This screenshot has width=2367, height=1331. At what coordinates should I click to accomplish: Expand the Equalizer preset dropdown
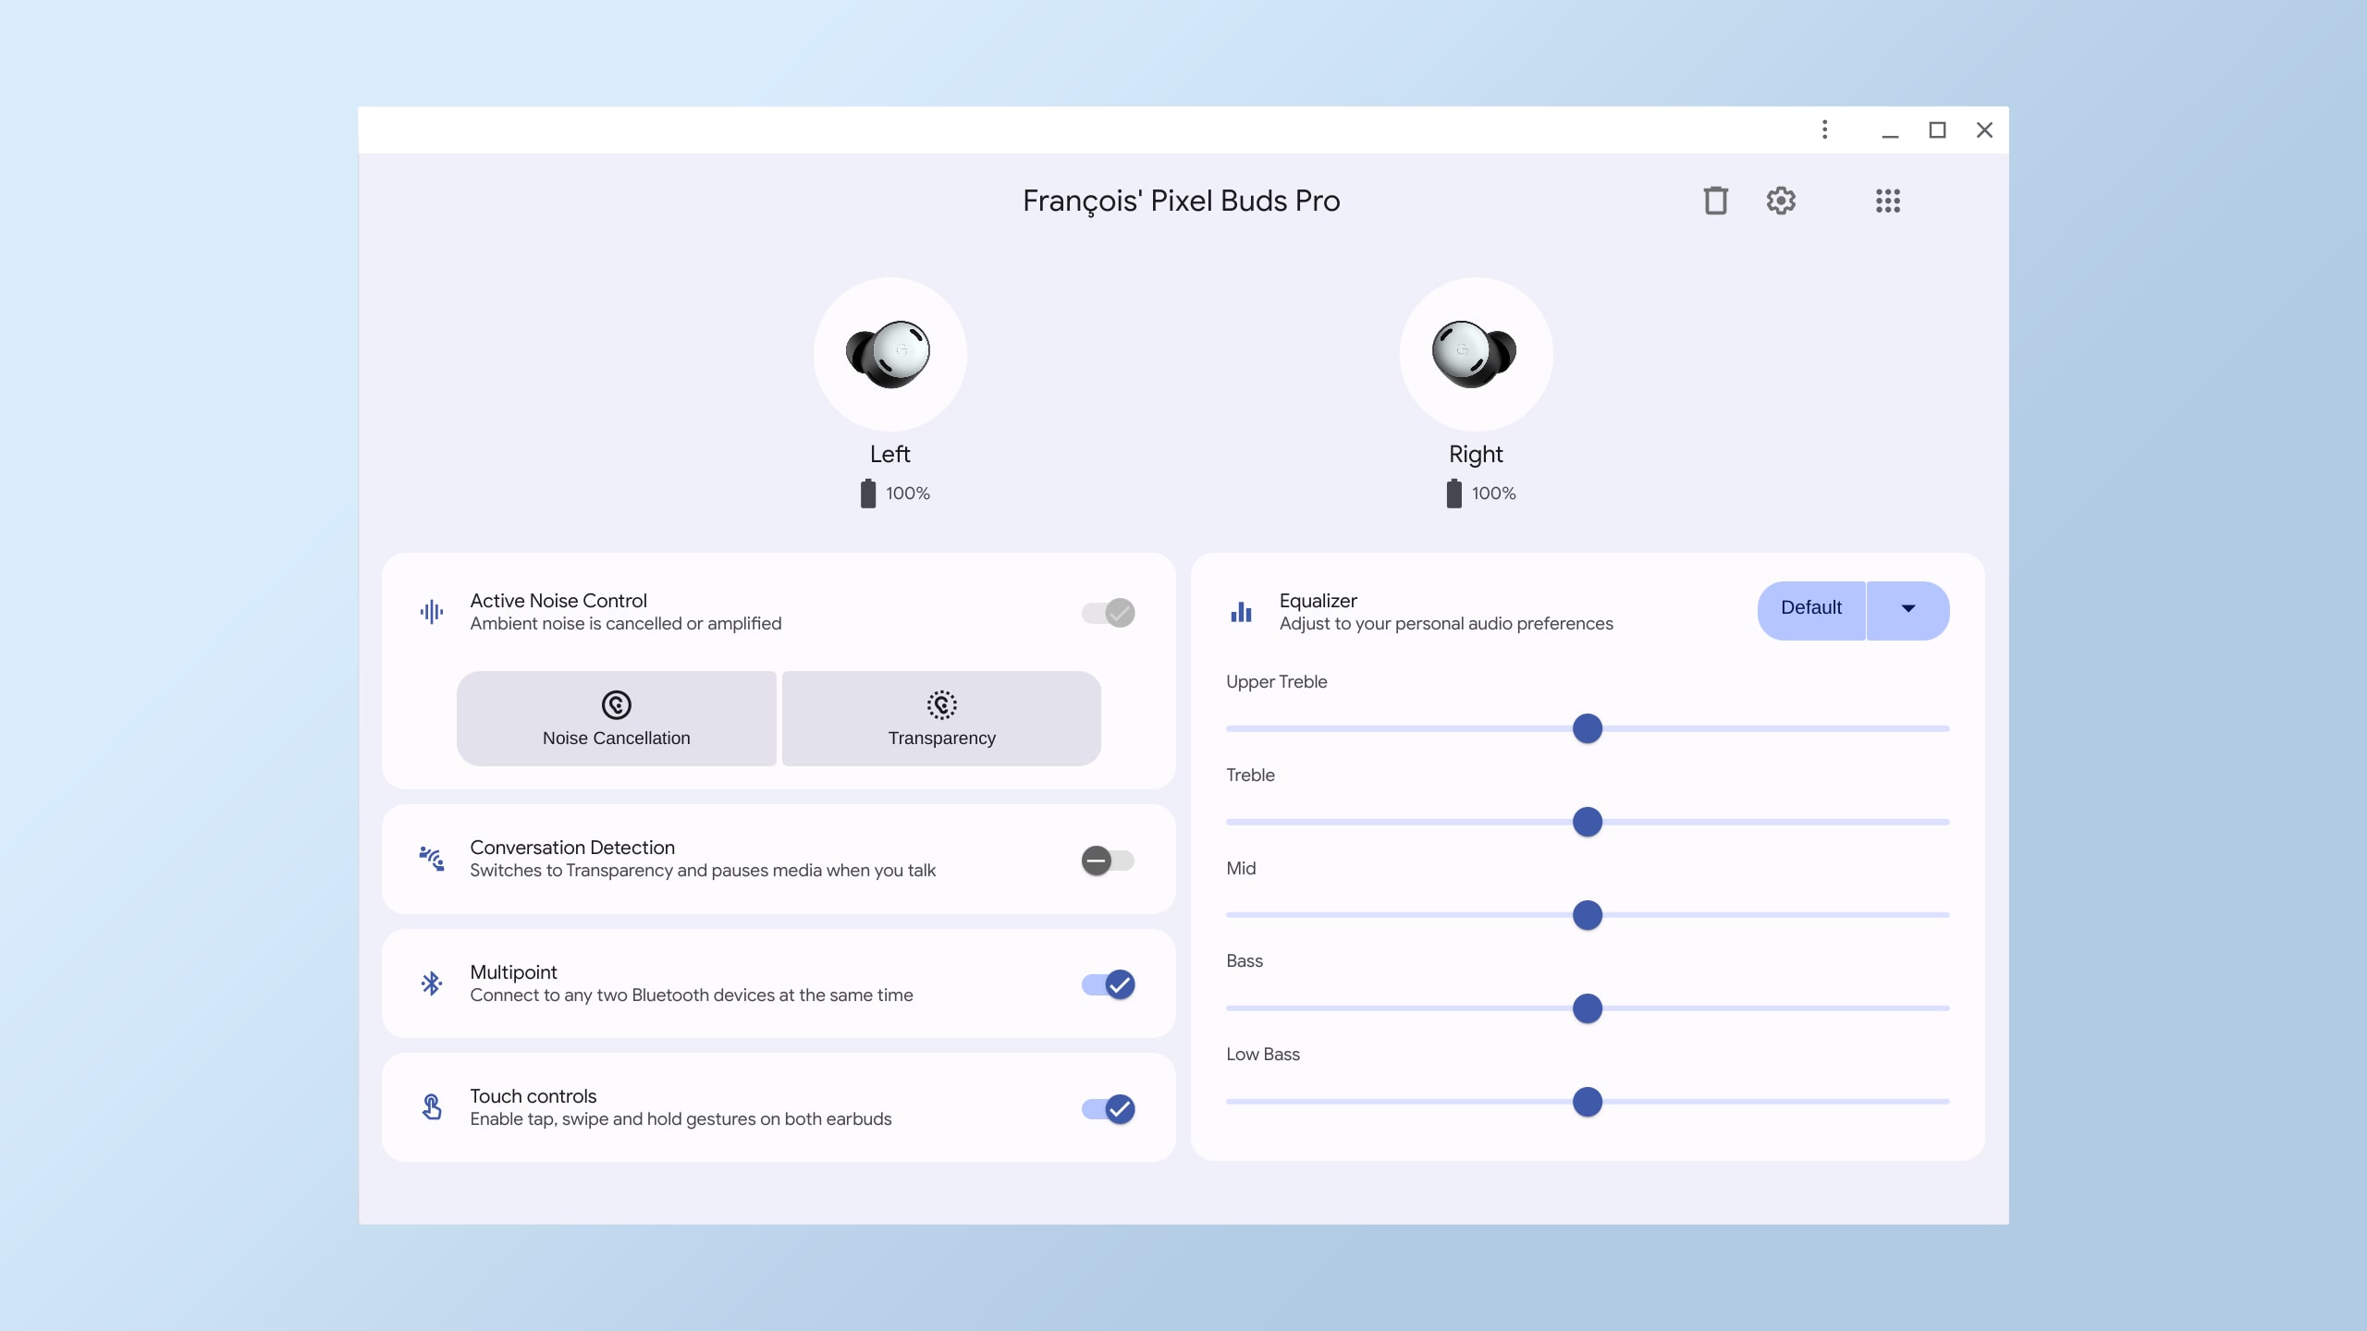[1907, 609]
